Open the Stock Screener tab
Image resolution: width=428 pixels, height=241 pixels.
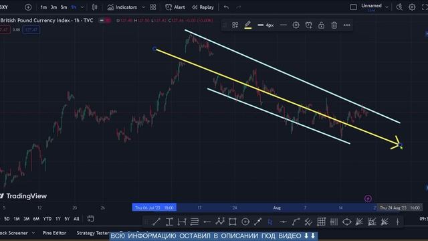pos(13,233)
